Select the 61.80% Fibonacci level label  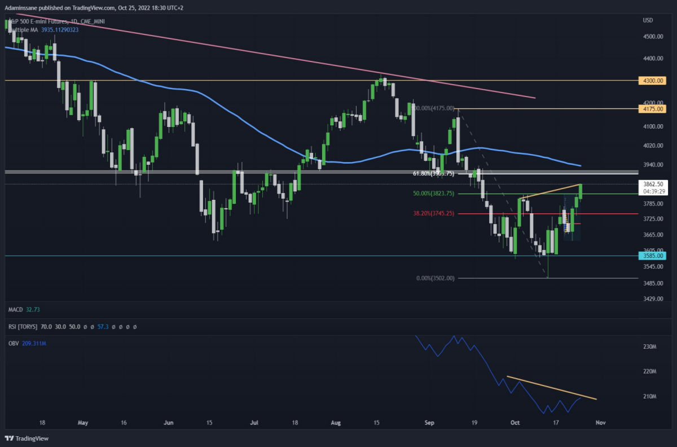pyautogui.click(x=433, y=174)
